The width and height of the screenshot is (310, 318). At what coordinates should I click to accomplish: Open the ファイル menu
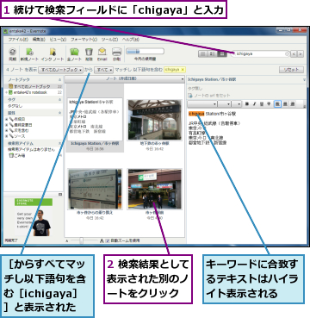click(18, 39)
